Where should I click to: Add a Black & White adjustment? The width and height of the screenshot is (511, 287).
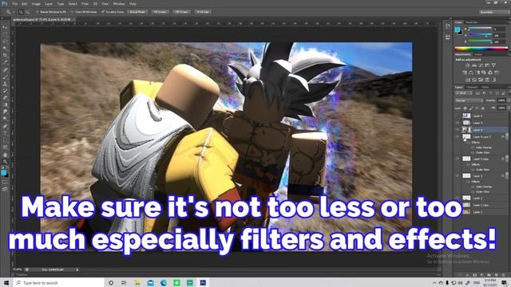click(477, 73)
